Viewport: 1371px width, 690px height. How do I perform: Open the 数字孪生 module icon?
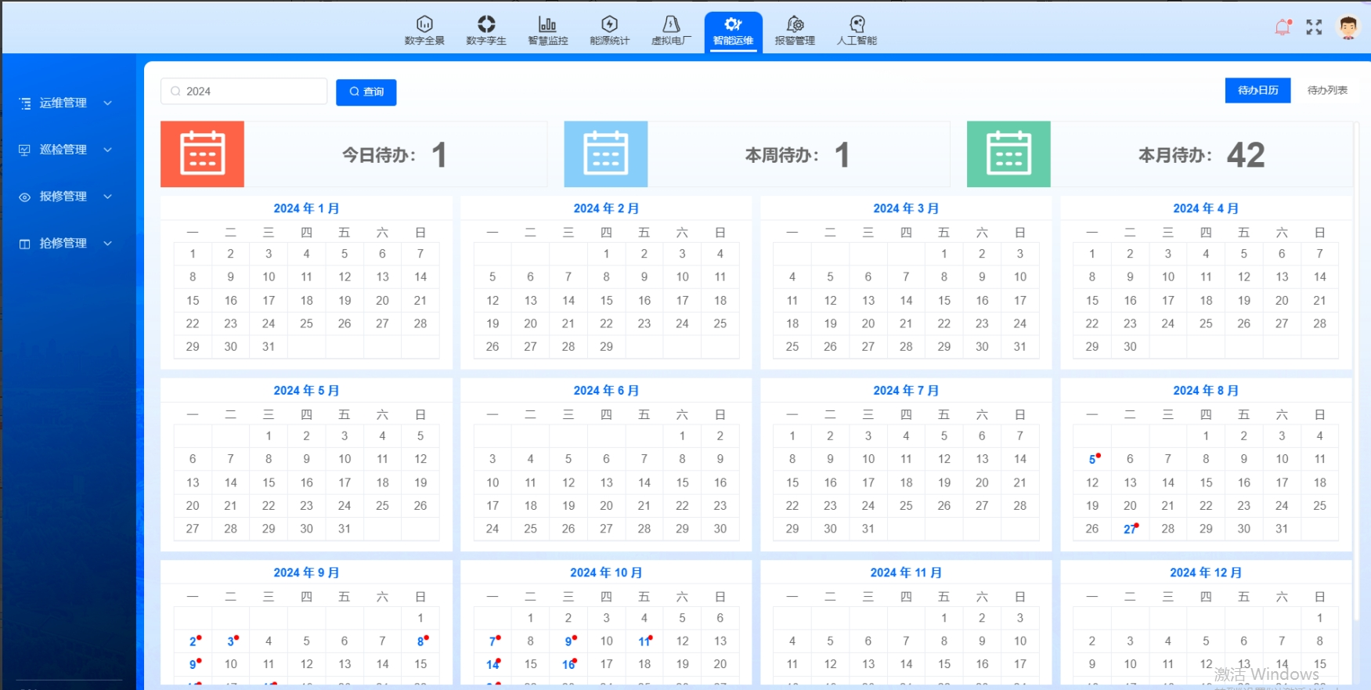[x=486, y=24]
